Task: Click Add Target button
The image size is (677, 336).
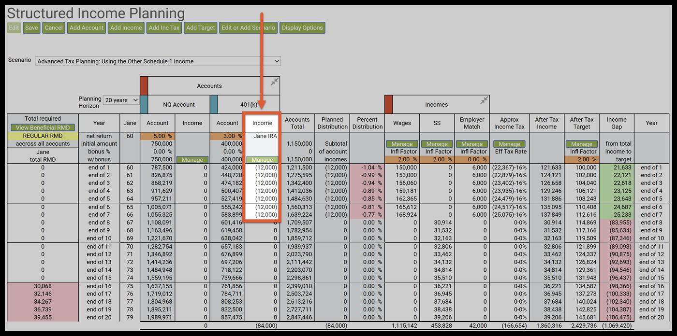Action: pyautogui.click(x=200, y=28)
